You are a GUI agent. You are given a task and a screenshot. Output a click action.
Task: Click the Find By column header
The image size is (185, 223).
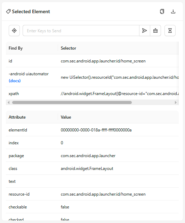point(16,48)
